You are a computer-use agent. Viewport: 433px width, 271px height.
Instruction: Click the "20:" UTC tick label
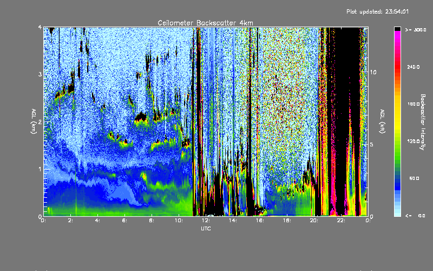coord(314,221)
